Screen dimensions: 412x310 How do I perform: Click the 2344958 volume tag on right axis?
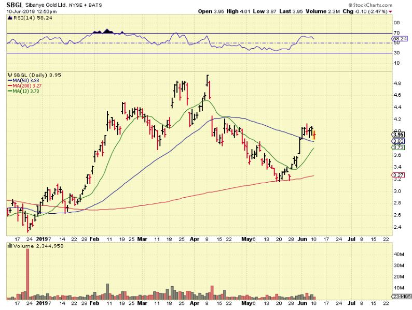(x=402, y=297)
